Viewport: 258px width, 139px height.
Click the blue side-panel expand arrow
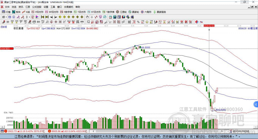click(256, 104)
